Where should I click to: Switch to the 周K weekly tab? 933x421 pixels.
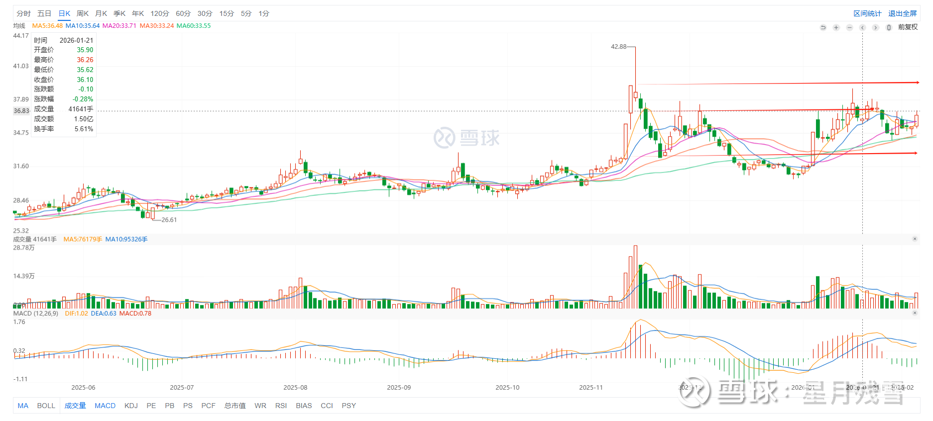(x=83, y=13)
